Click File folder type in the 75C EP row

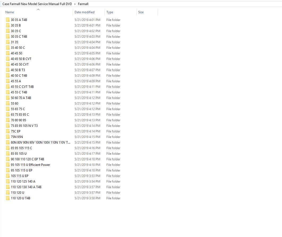tap(113, 131)
